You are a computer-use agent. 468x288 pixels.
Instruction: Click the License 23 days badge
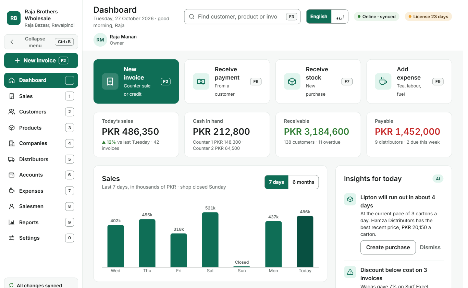pos(428,16)
